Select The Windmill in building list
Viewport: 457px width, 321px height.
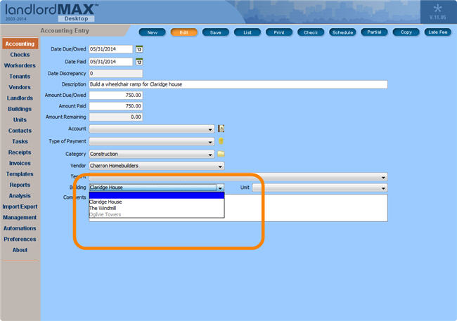pyautogui.click(x=157, y=209)
